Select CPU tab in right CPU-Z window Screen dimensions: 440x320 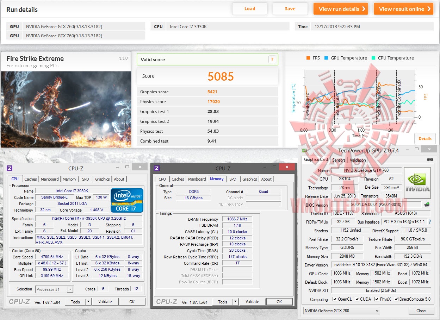[x=162, y=179]
